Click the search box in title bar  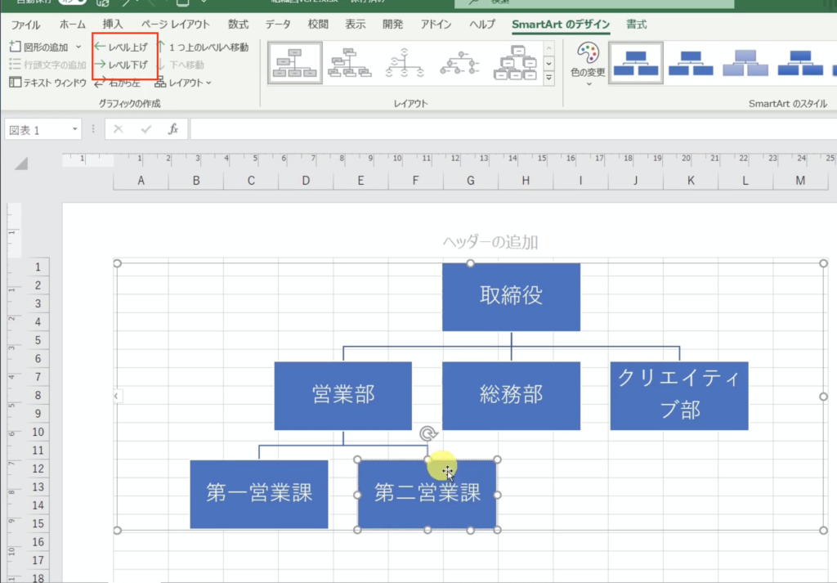pos(593,3)
